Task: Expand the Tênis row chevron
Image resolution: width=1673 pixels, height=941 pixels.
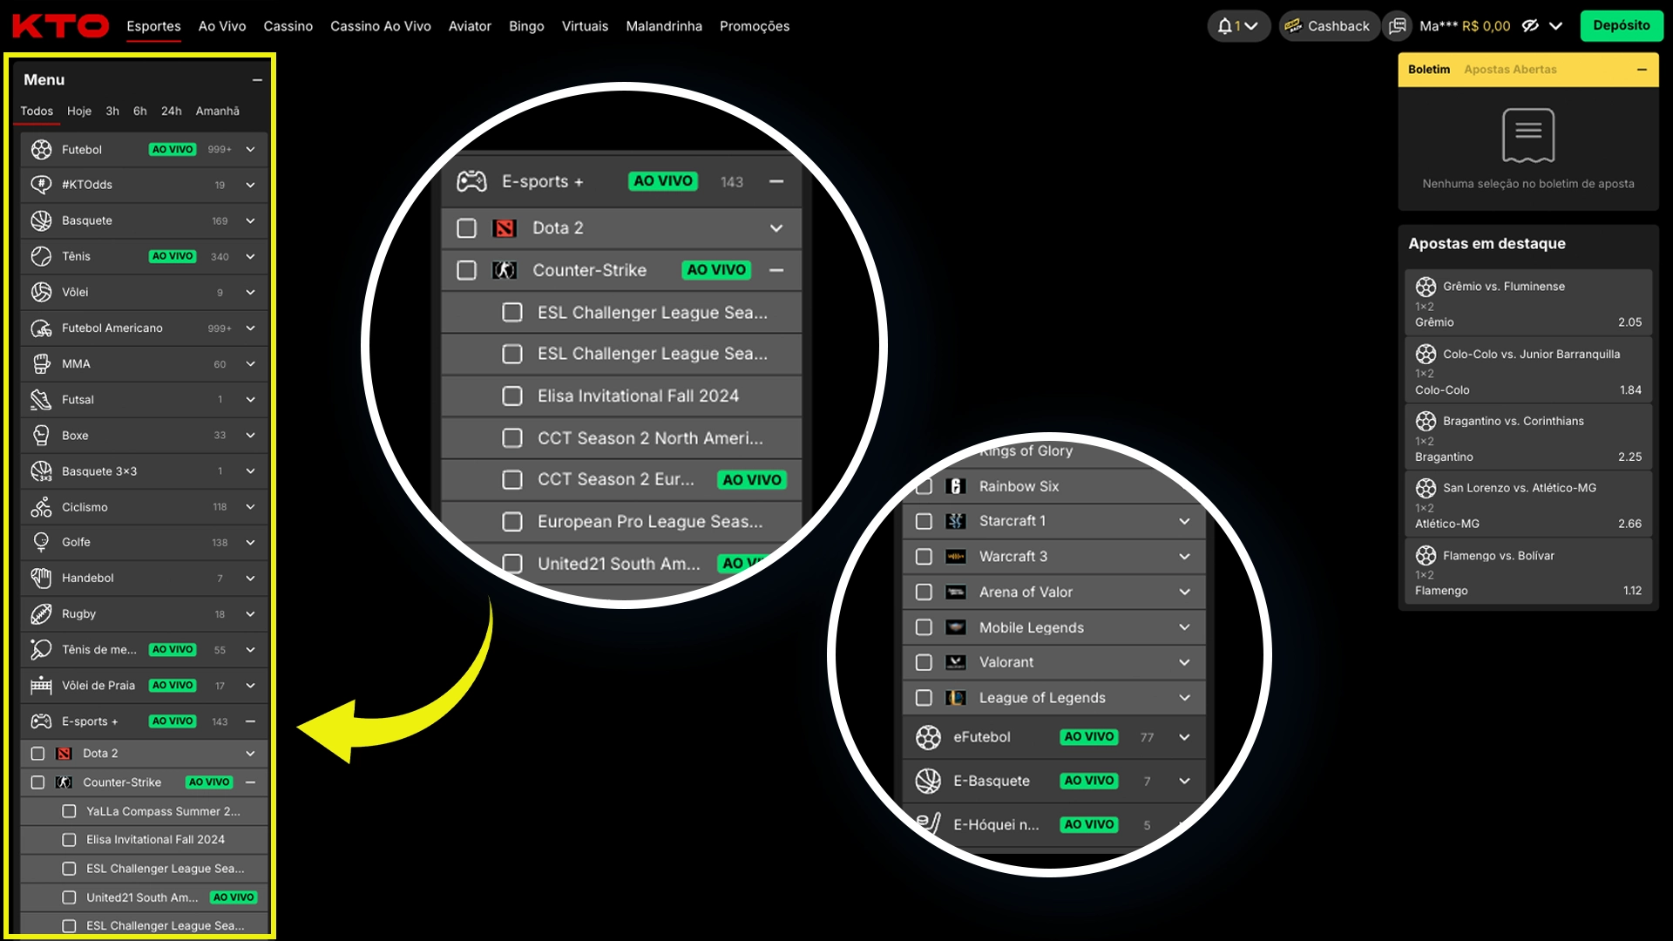Action: coord(250,256)
